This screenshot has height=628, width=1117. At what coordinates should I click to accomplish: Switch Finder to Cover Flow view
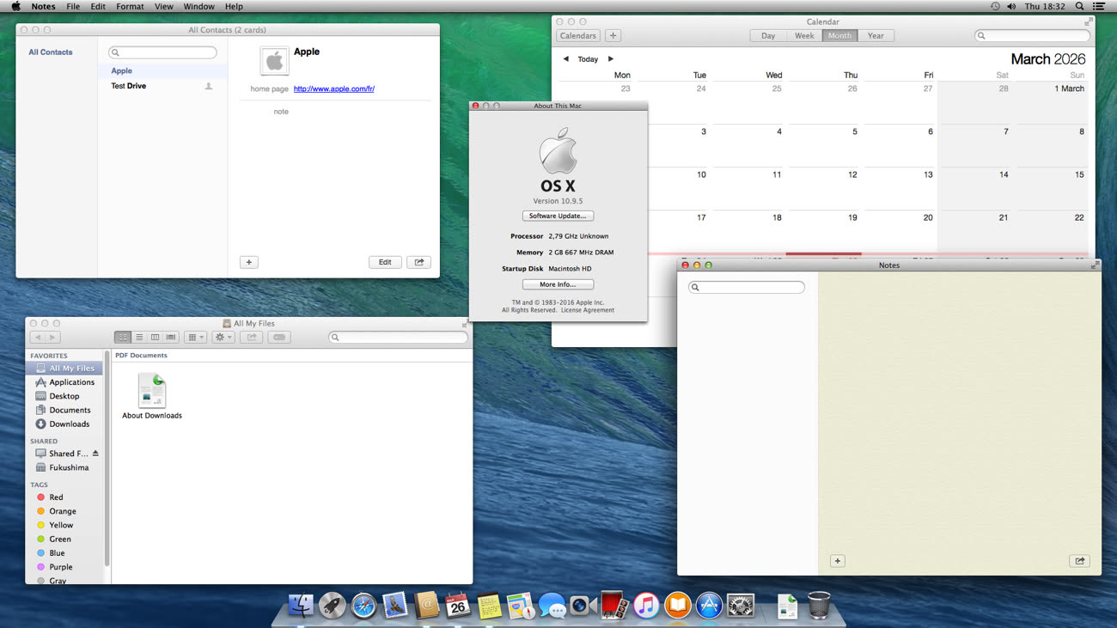(171, 338)
